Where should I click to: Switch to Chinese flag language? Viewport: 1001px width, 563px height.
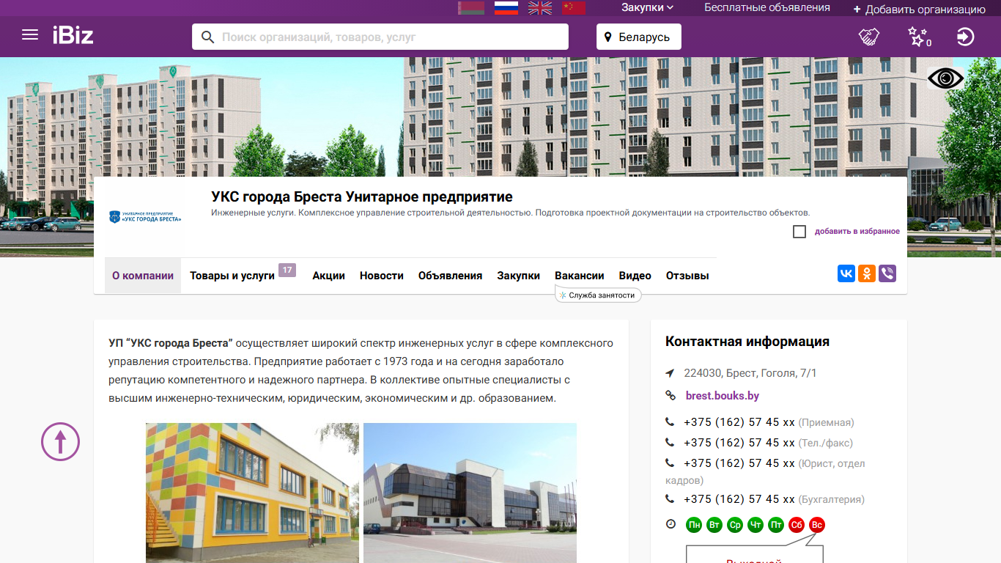click(x=575, y=8)
